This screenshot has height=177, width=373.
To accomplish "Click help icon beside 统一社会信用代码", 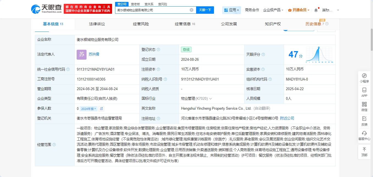I will click(x=68, y=70).
